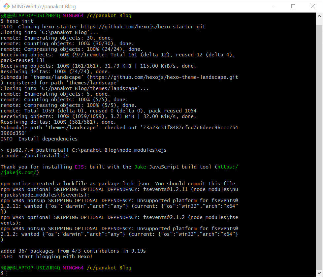Click the top 'LAPTOP-USI2HR4Q' username prompt
The height and width of the screenshot is (277, 323).
[30, 15]
